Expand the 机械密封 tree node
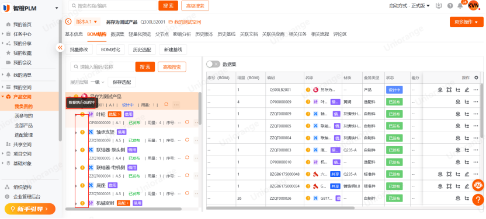The width and height of the screenshot is (486, 219). coord(77,203)
